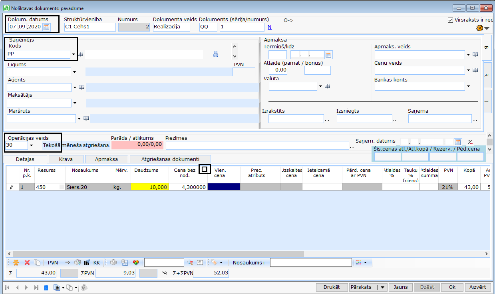The width and height of the screenshot is (495, 294).
Task: Select the vertical side tab labeled R
Action: 487,75
